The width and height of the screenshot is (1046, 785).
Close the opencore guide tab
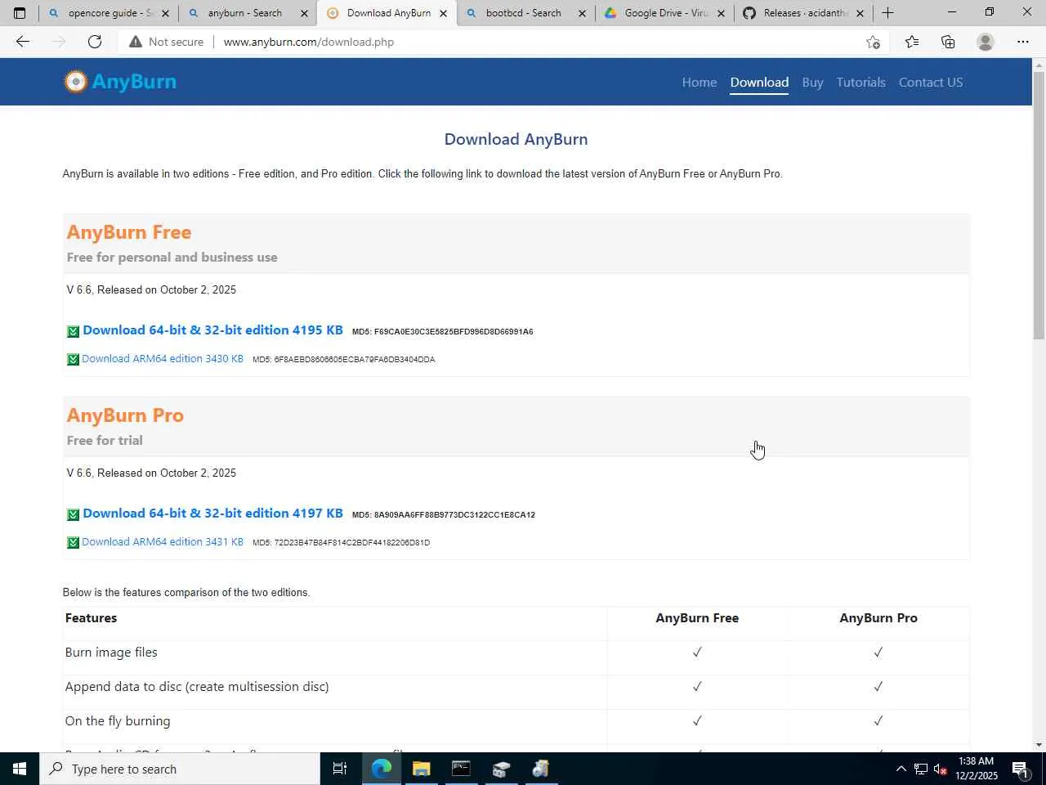[x=165, y=13]
